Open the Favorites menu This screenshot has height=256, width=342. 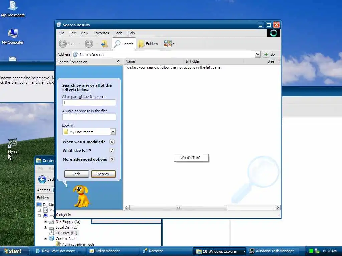click(x=101, y=33)
